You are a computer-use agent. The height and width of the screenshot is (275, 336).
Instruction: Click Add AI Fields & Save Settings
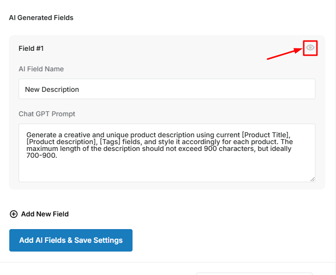(71, 240)
